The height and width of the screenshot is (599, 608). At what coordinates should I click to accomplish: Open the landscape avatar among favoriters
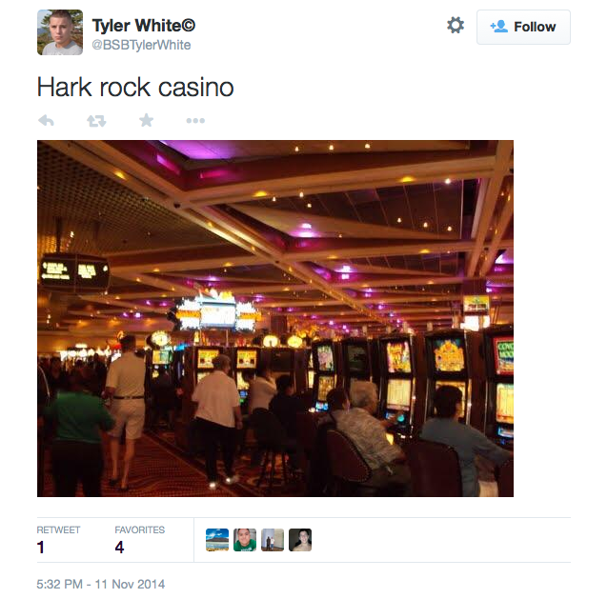217,540
